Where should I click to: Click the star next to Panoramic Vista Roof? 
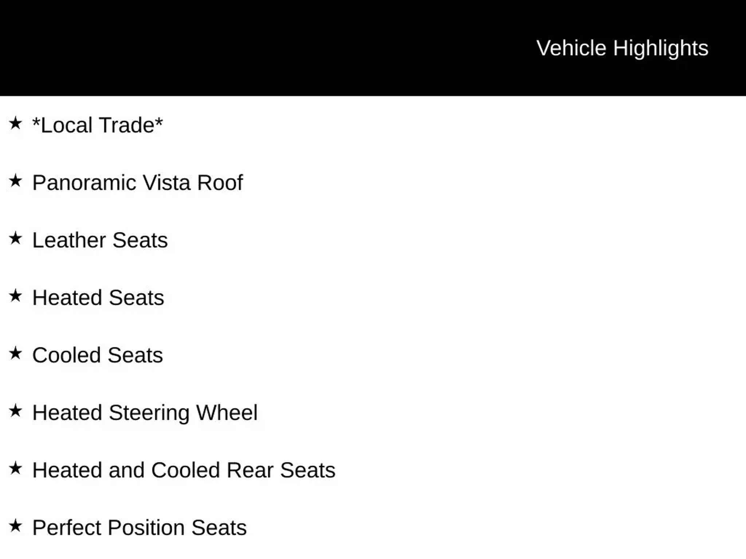[x=15, y=181]
